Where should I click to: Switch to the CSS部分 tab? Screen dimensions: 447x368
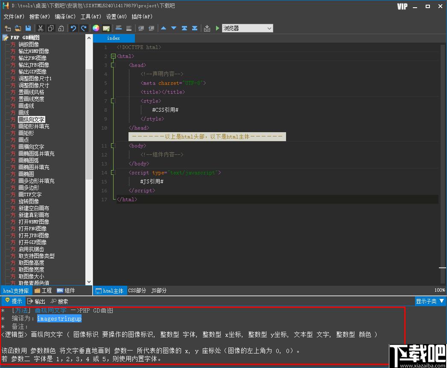pos(137,290)
